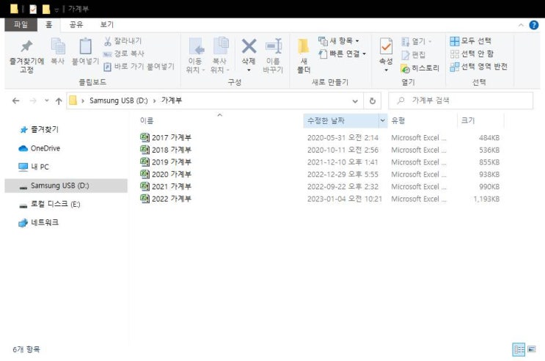545x361 pixels.
Task: Click the 속성 (Properties) icon
Action: [386, 47]
